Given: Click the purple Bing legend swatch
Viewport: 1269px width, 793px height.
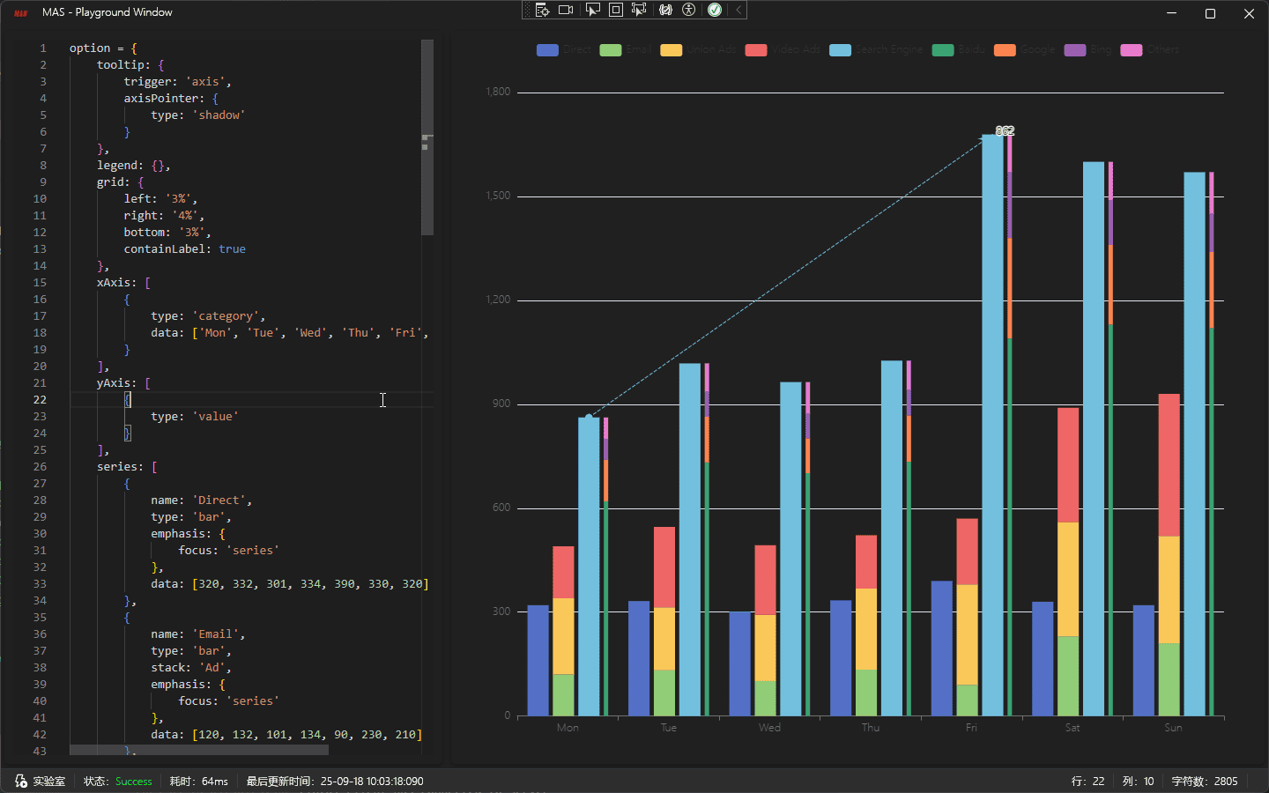Looking at the screenshot, I should [1075, 50].
